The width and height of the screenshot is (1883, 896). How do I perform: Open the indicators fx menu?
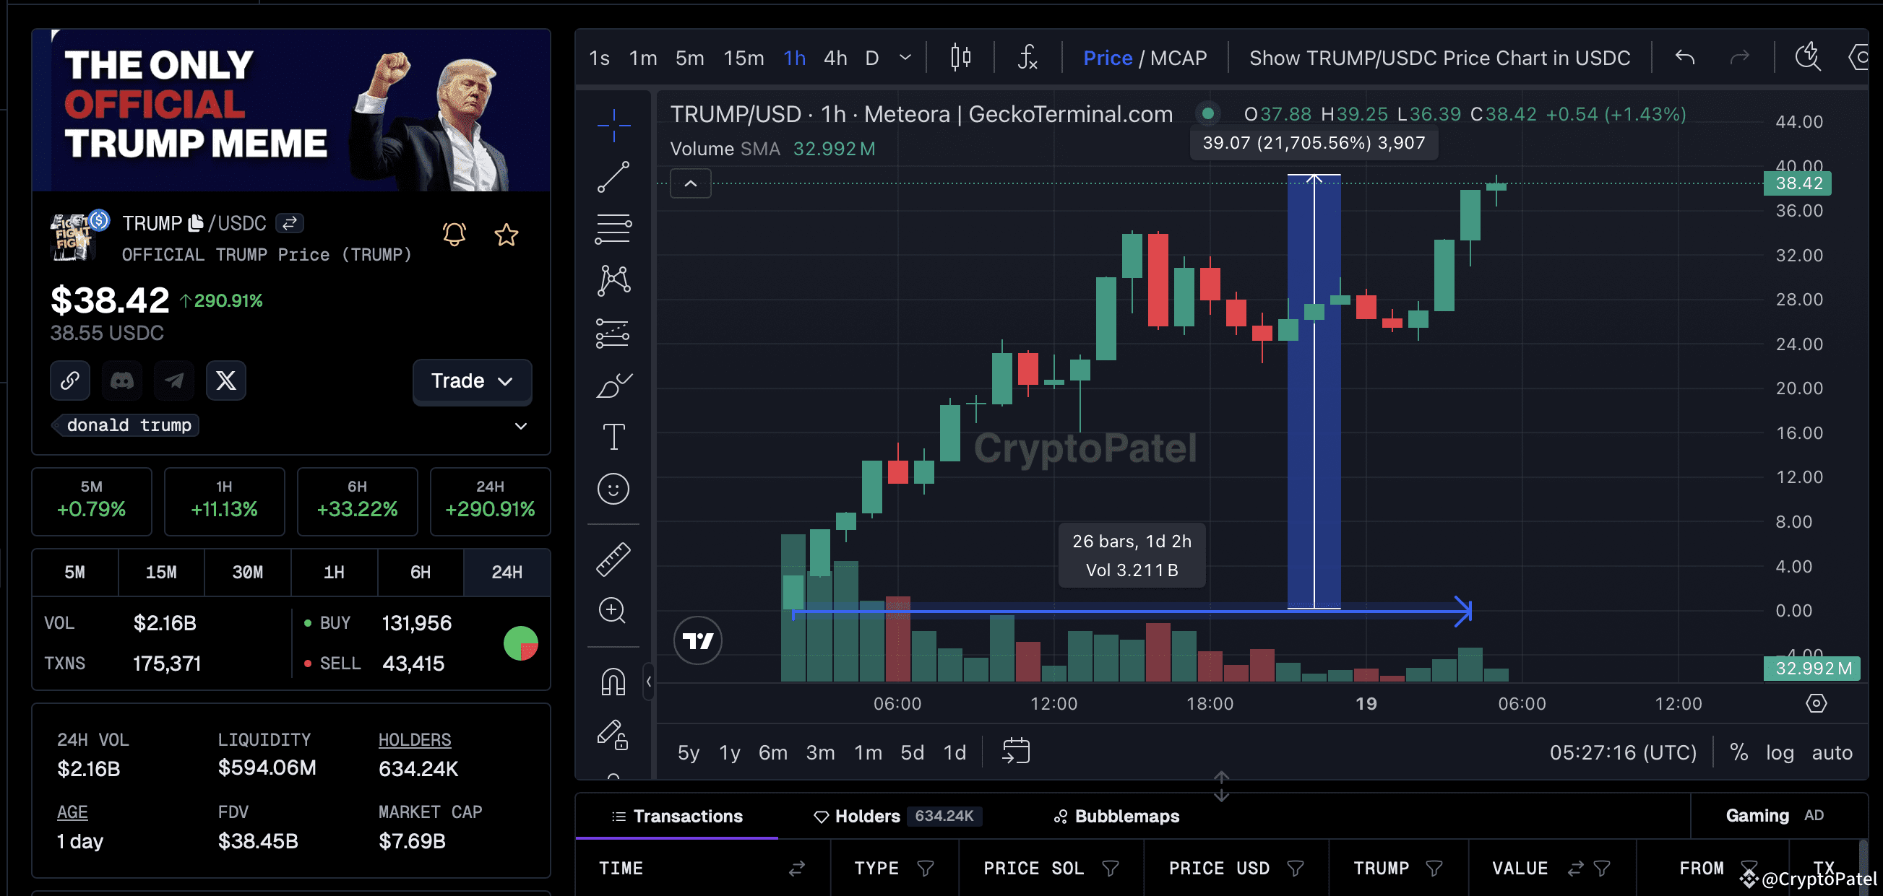(x=1027, y=58)
